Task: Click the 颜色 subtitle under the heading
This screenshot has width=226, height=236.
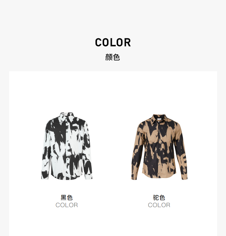Action: pyautogui.click(x=113, y=57)
